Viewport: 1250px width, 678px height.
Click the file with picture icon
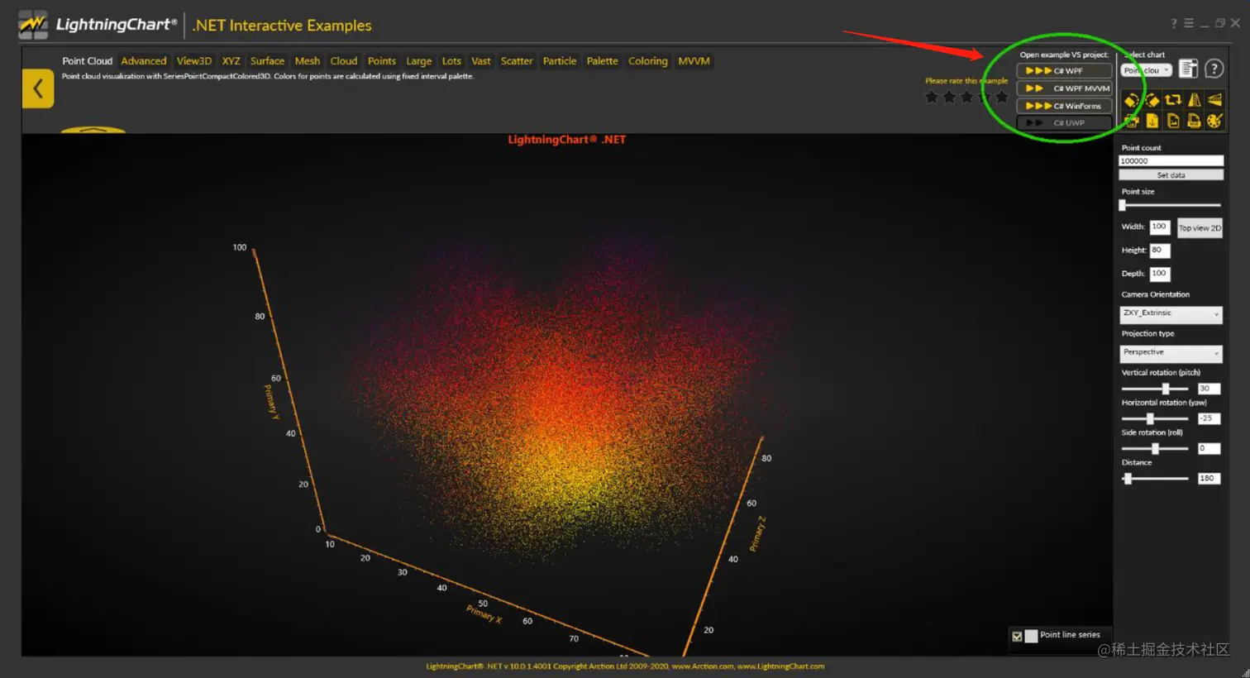[1173, 121]
